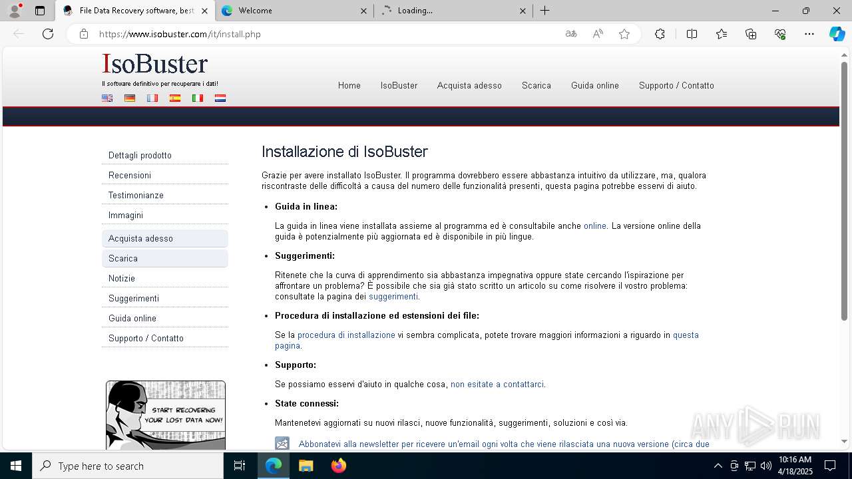
Task: Open the translate page icon
Action: [x=571, y=34]
